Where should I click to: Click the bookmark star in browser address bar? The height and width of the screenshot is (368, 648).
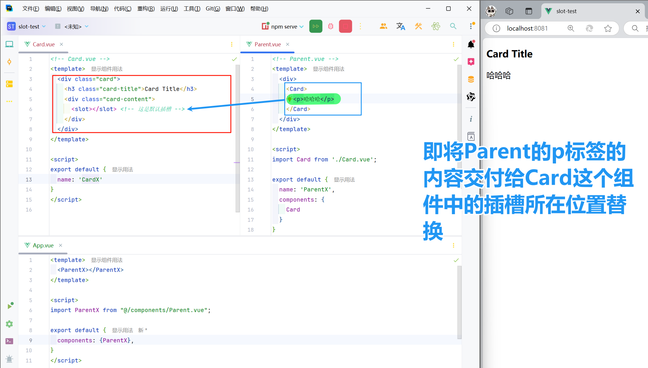pos(608,28)
